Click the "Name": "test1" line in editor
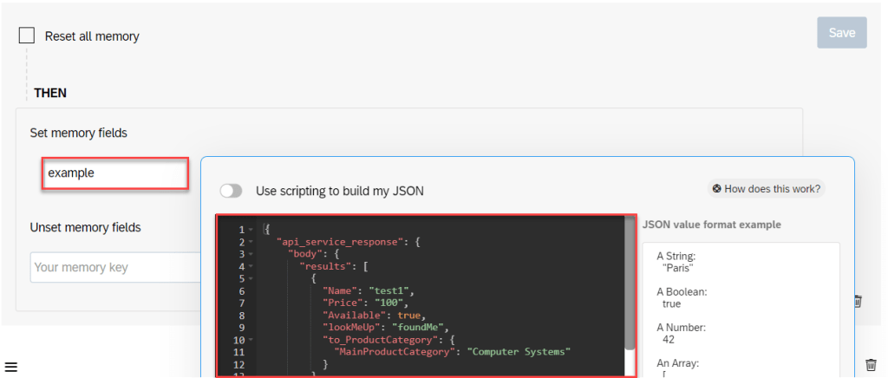The width and height of the screenshot is (888, 378). (369, 291)
